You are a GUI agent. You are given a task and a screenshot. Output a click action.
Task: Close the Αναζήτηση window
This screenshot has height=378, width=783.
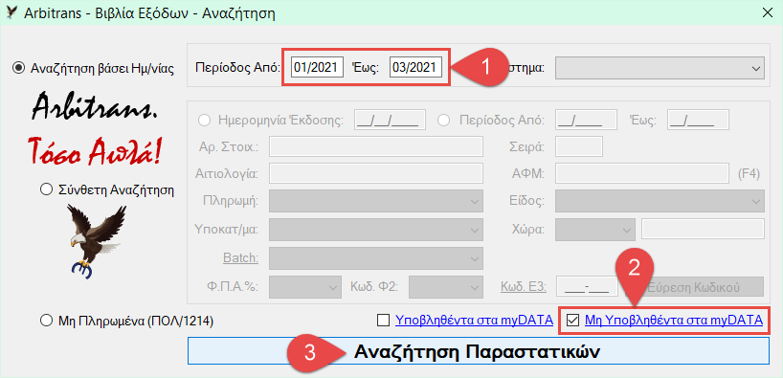tap(768, 12)
